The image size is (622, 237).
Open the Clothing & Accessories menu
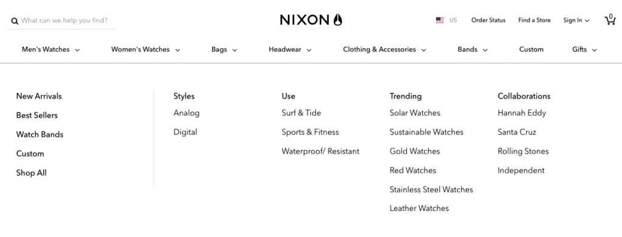384,50
